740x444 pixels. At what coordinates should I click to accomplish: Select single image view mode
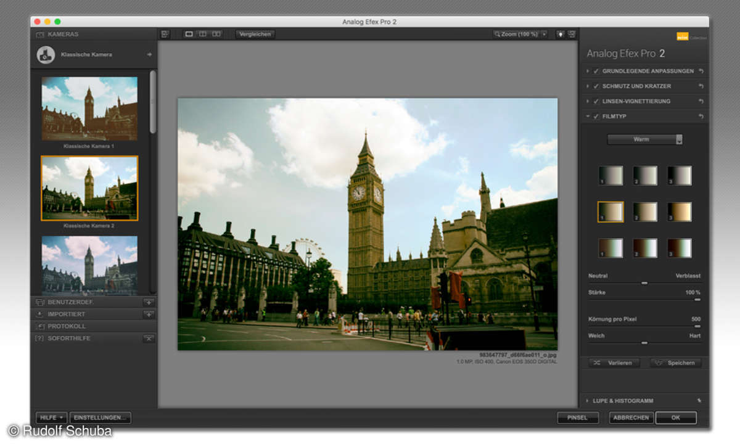(x=189, y=34)
